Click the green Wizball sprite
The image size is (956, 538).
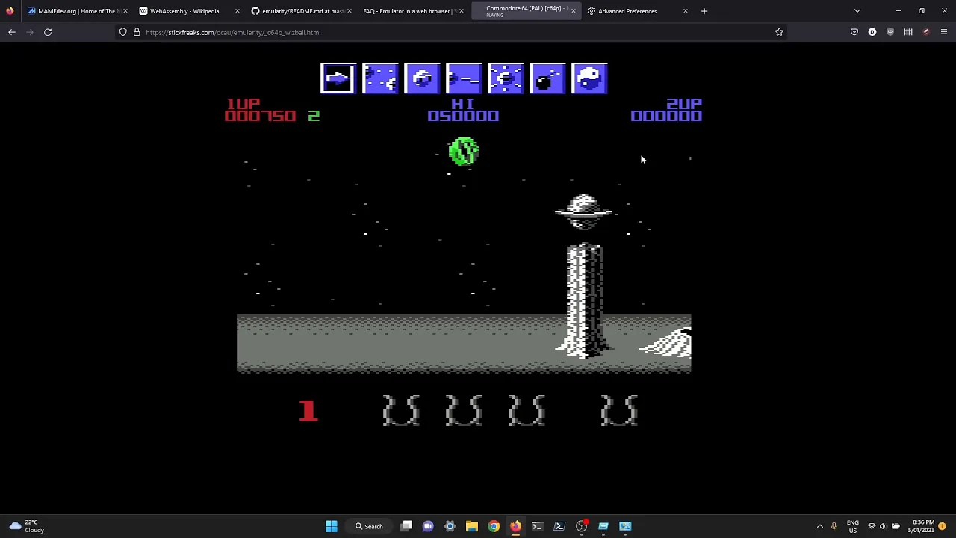(x=464, y=152)
